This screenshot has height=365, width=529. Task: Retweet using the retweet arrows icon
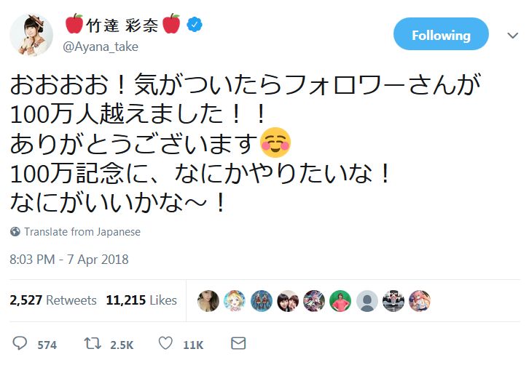click(92, 343)
